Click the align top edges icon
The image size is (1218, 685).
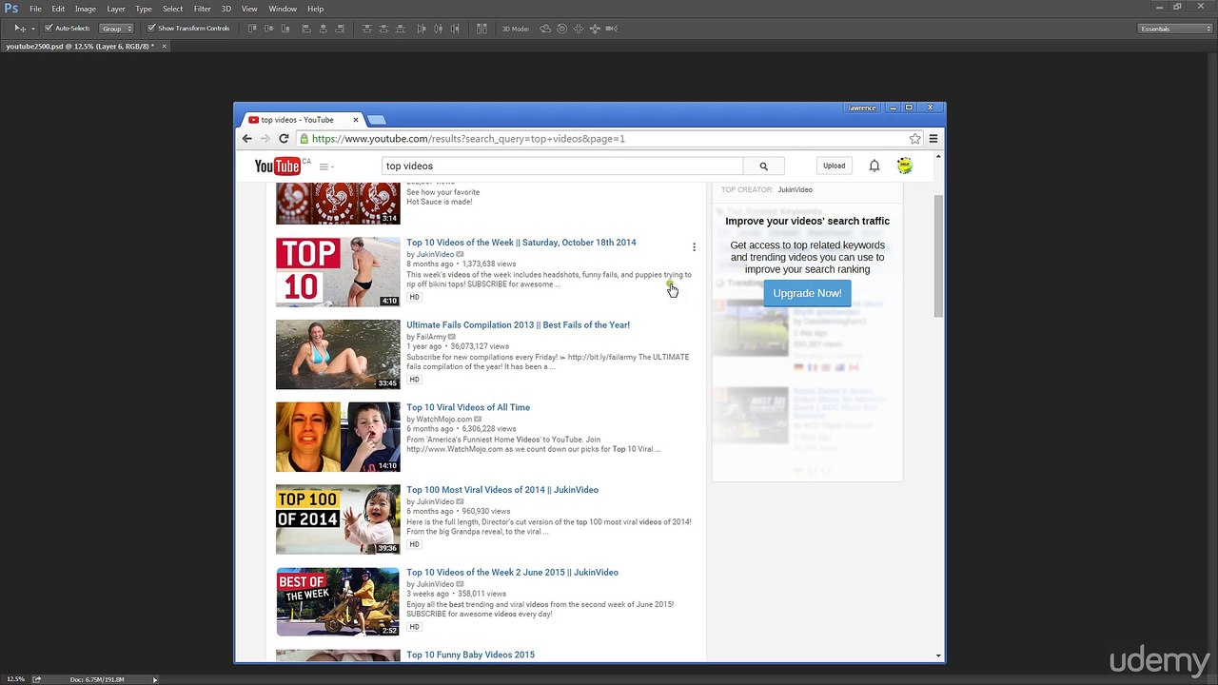point(251,29)
